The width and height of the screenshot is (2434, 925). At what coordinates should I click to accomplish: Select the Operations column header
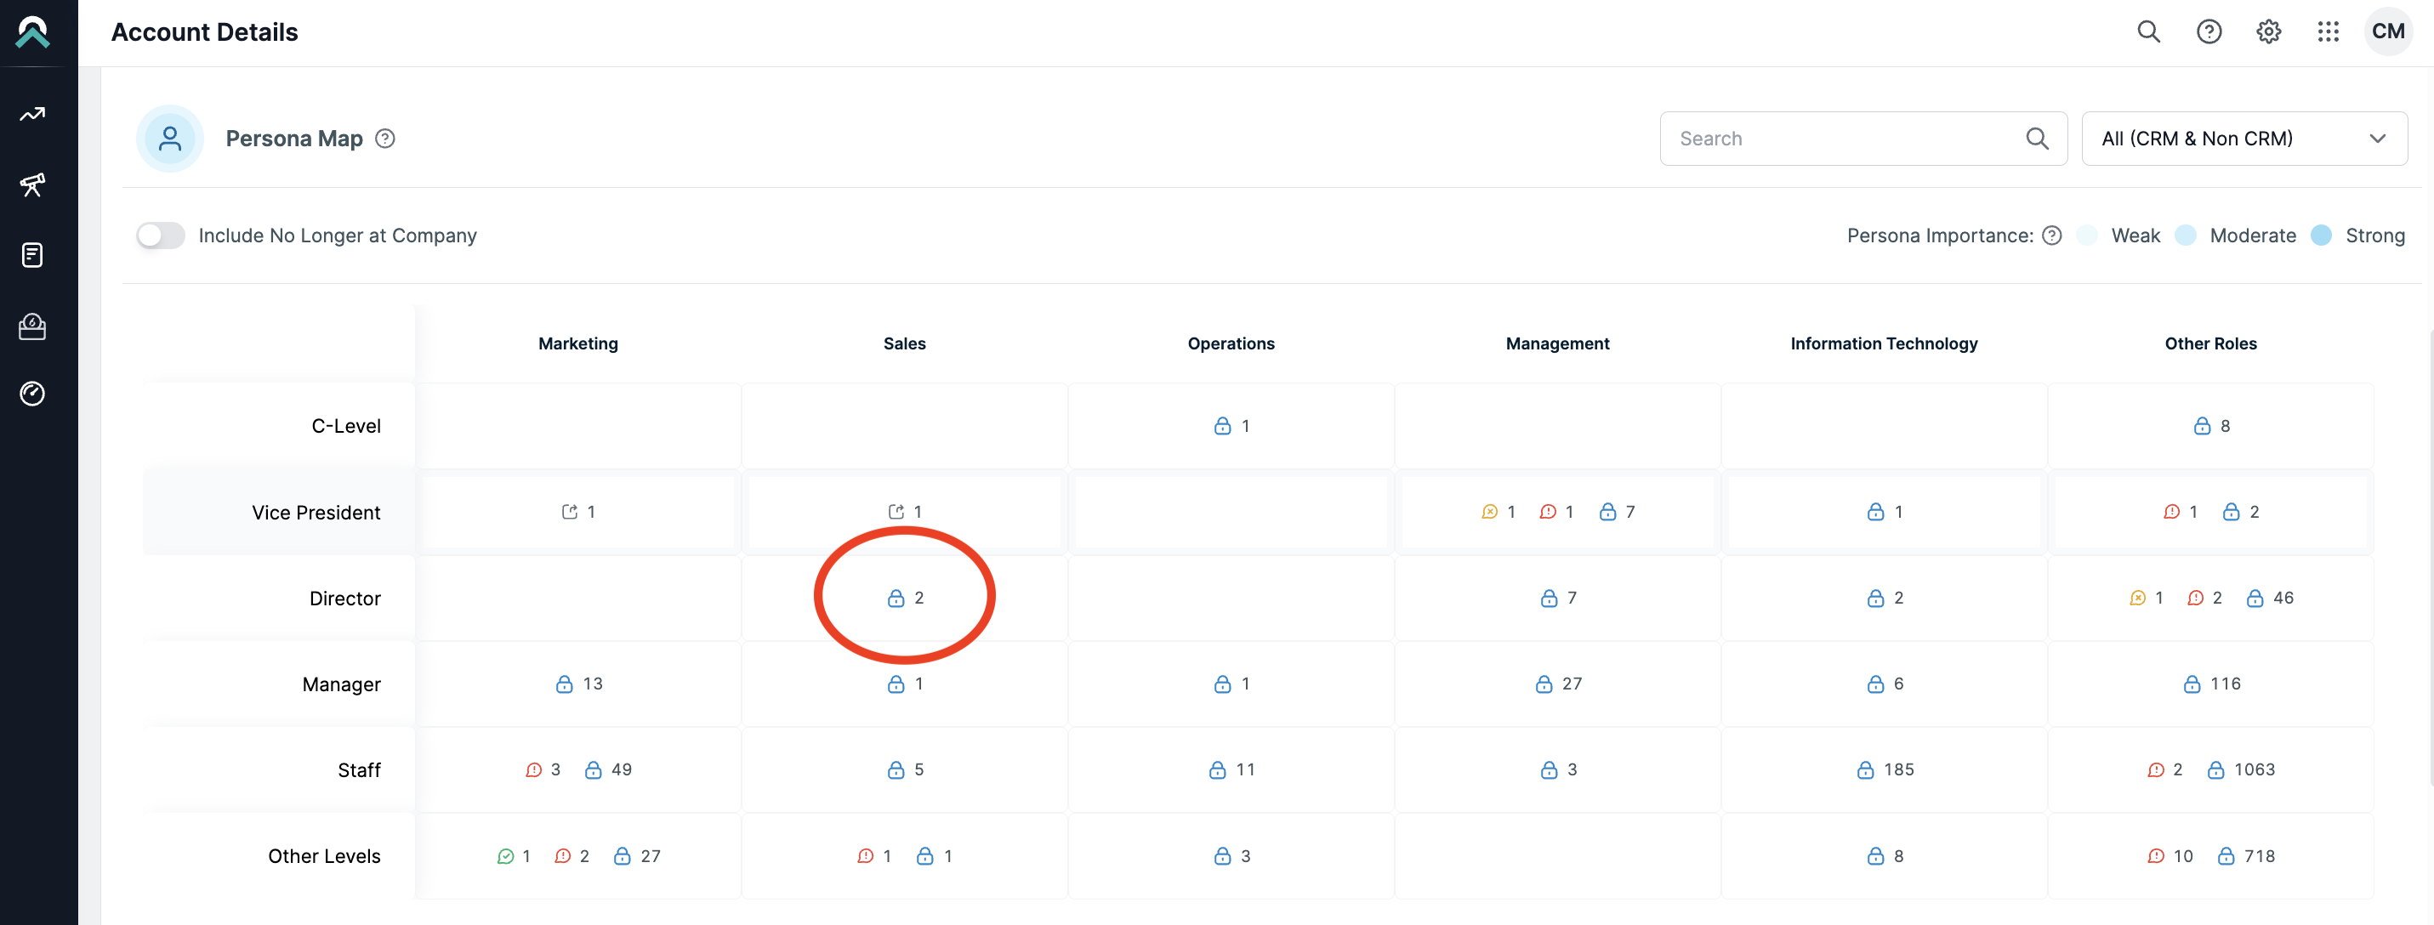(1231, 344)
